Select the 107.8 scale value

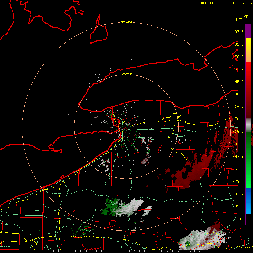tap(238, 31)
